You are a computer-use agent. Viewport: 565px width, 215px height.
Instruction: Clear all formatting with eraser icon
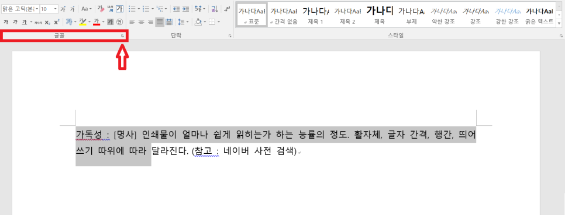pyautogui.click(x=101, y=9)
